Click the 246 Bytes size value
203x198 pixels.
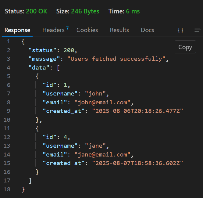point(85,11)
